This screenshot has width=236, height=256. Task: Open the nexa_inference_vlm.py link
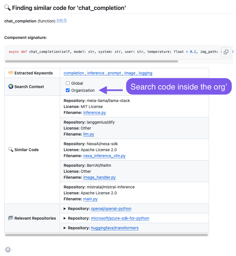pos(104,156)
